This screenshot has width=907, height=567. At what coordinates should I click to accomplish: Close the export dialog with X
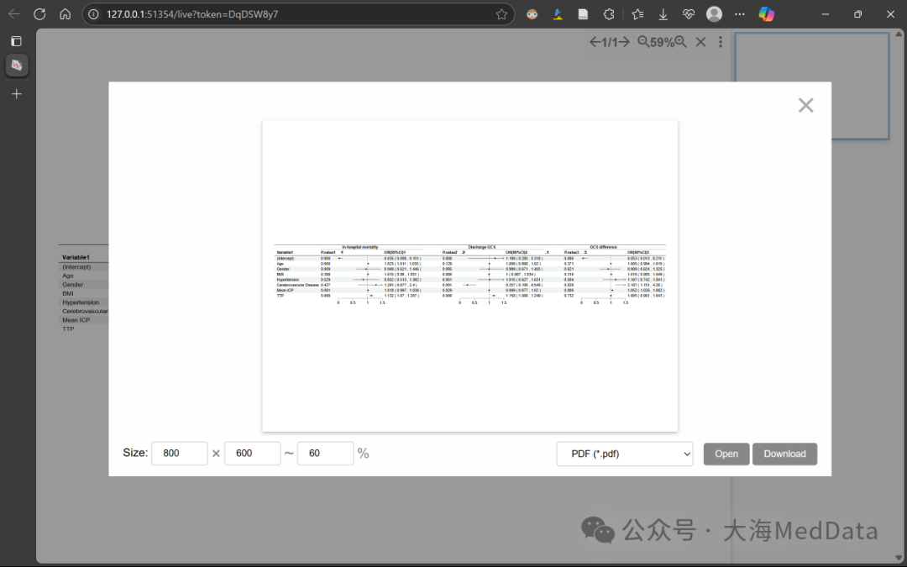coord(805,105)
